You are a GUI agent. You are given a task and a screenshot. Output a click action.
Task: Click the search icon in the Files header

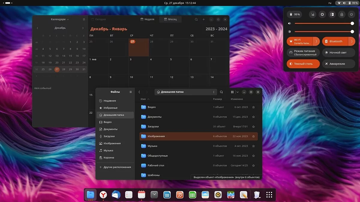click(x=221, y=92)
